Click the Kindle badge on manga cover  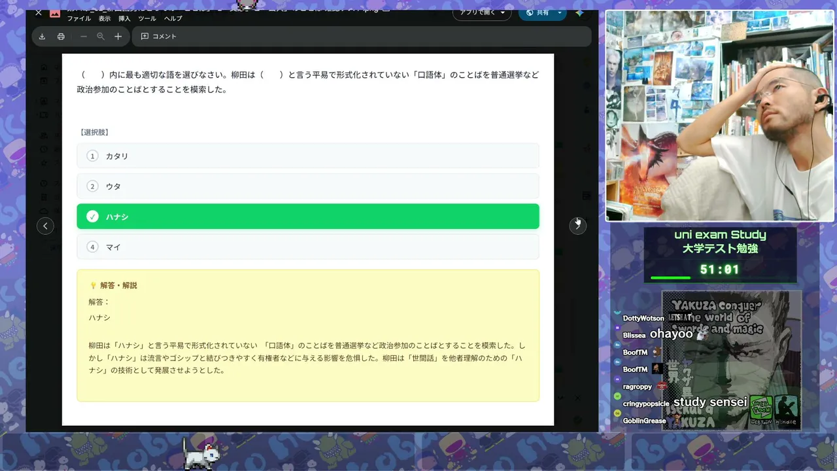[x=786, y=410]
